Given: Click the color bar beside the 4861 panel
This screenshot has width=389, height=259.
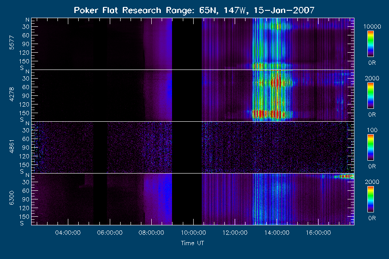Looking at the screenshot, I should pyautogui.click(x=371, y=148).
